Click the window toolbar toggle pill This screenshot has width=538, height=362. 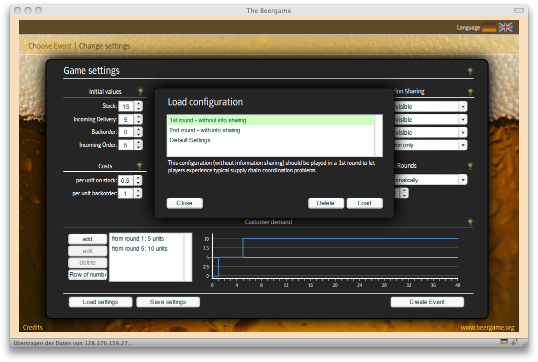click(x=519, y=10)
